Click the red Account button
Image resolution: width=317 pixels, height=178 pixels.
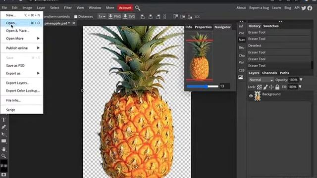(125, 8)
